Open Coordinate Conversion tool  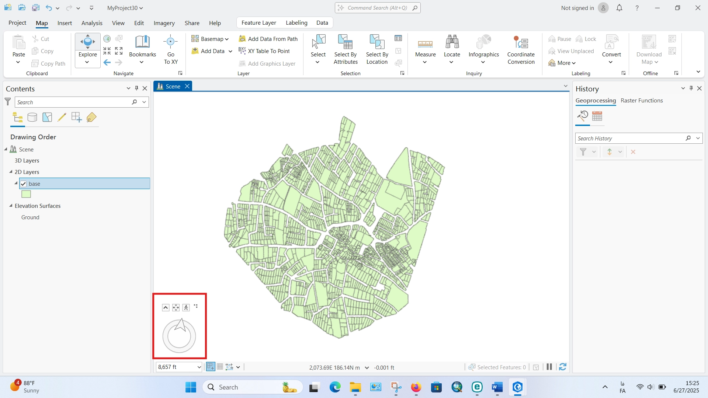(x=521, y=50)
